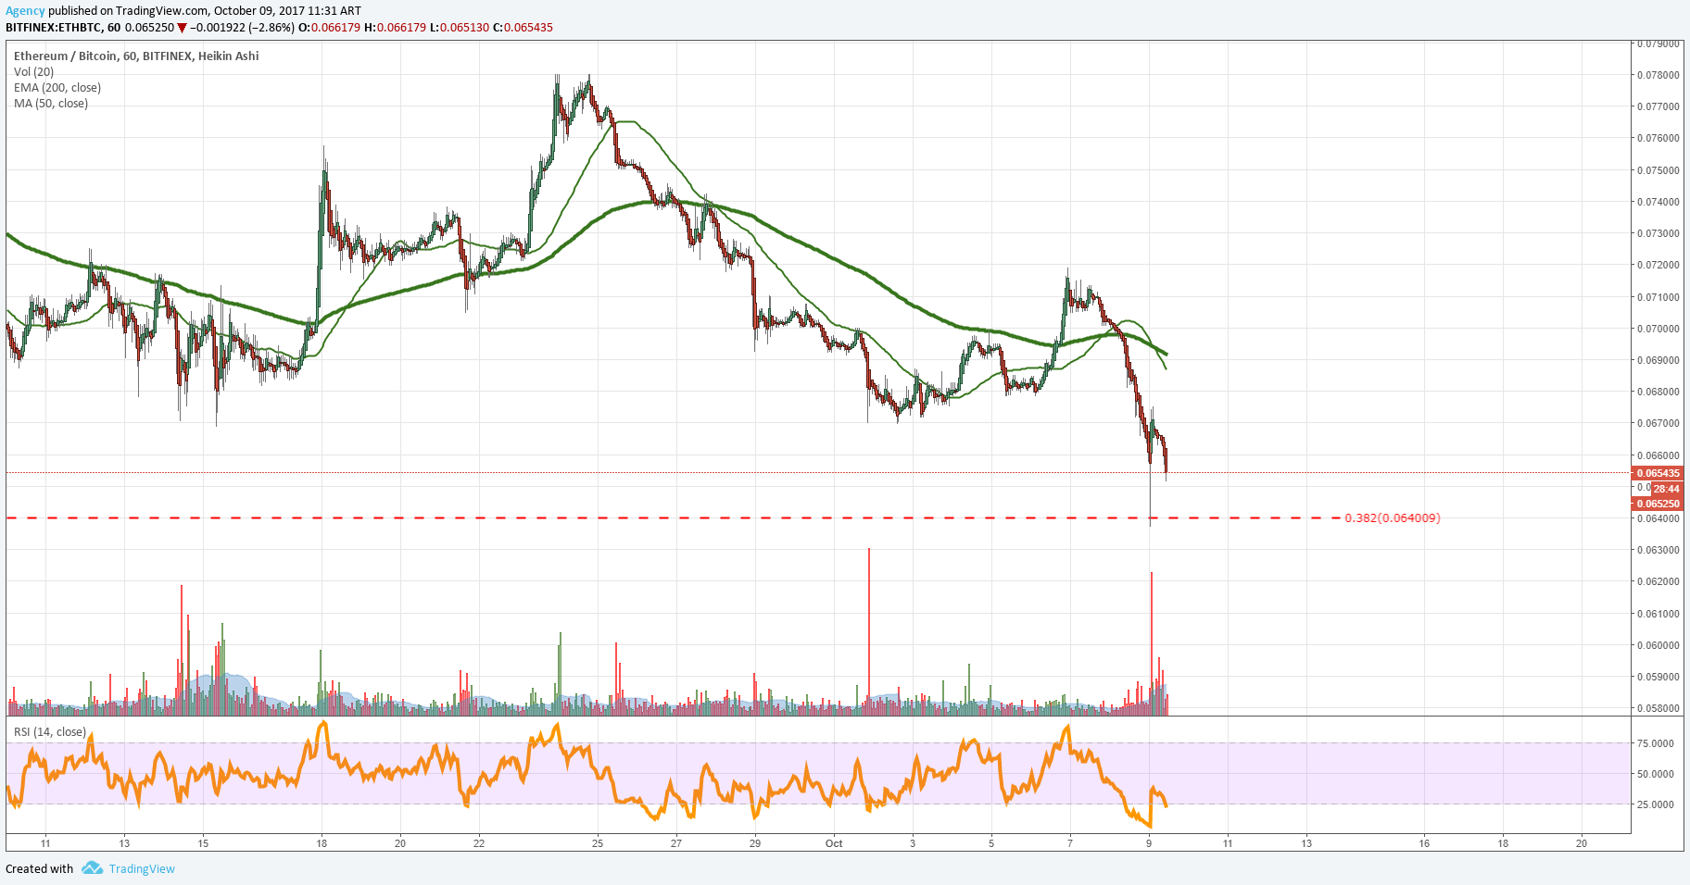Click the TradingView cloud logo icon
Viewport: 1690px width, 885px height.
tap(92, 868)
